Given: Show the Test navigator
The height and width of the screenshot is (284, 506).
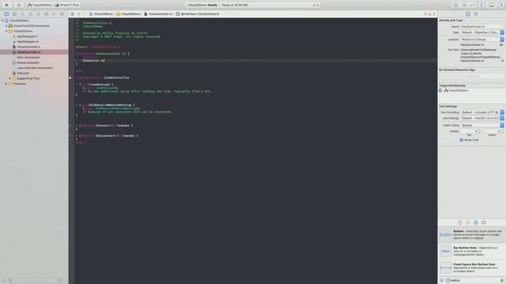Looking at the screenshot, I should coord(38,14).
